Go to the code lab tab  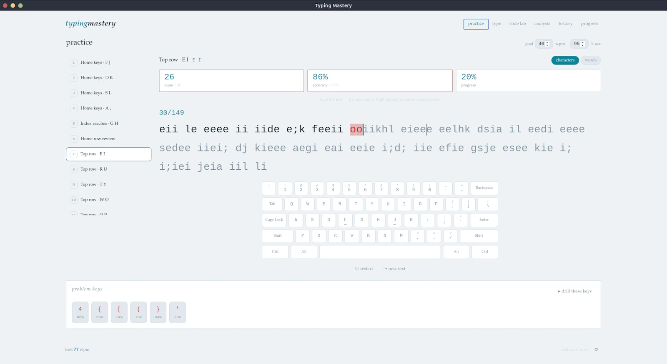pyautogui.click(x=517, y=24)
